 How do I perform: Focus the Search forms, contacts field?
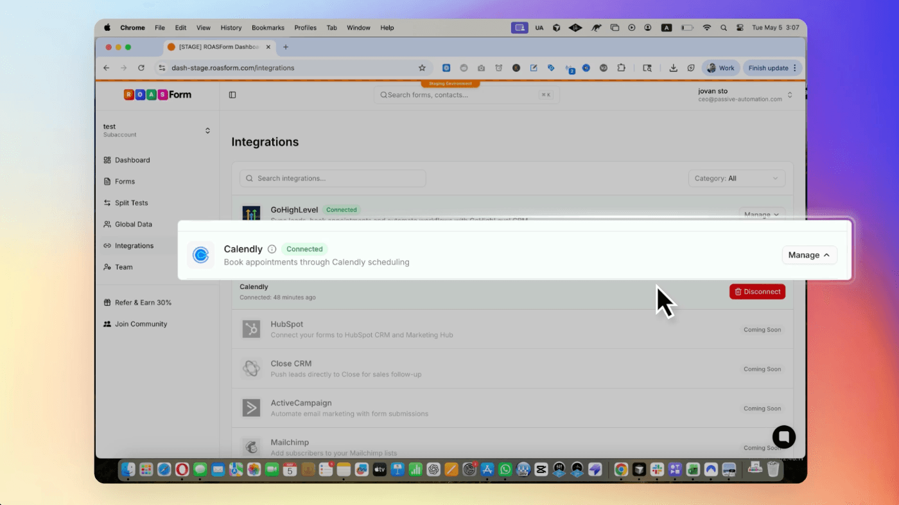point(467,95)
